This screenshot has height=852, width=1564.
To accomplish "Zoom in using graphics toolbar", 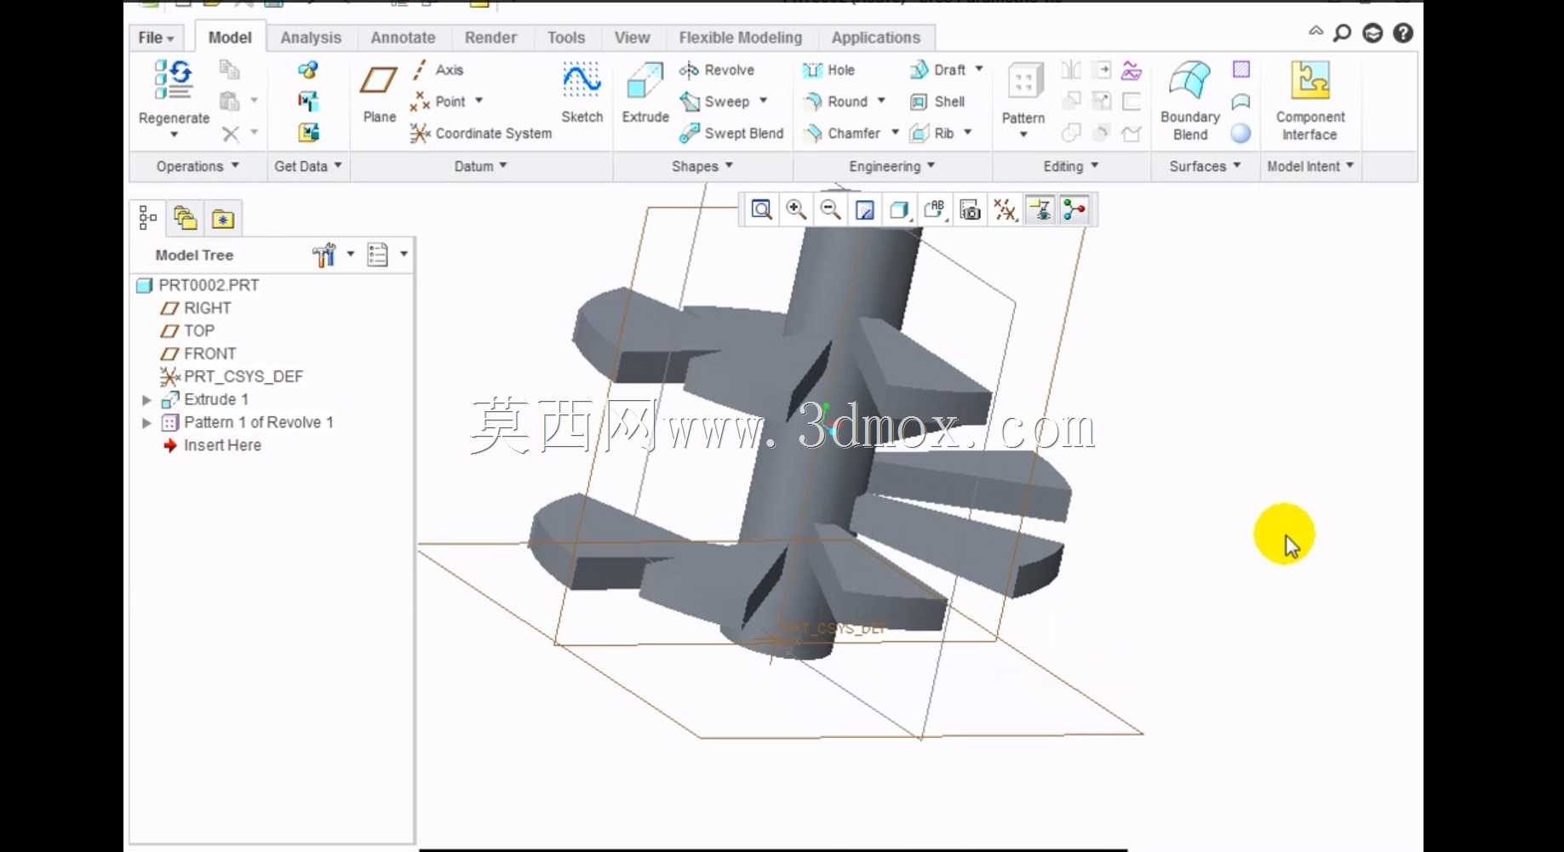I will click(796, 209).
